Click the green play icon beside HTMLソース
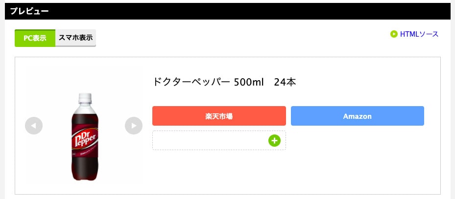The width and height of the screenshot is (455, 199). tap(394, 34)
